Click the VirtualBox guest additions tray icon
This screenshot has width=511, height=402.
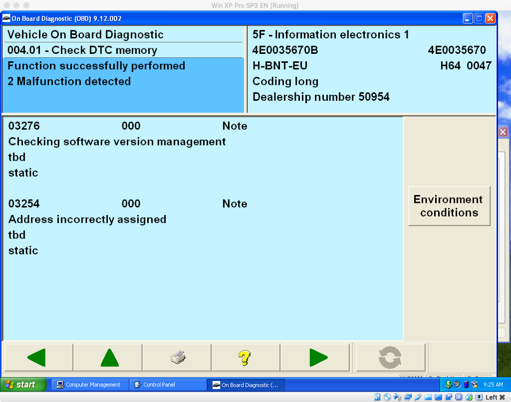(475, 385)
